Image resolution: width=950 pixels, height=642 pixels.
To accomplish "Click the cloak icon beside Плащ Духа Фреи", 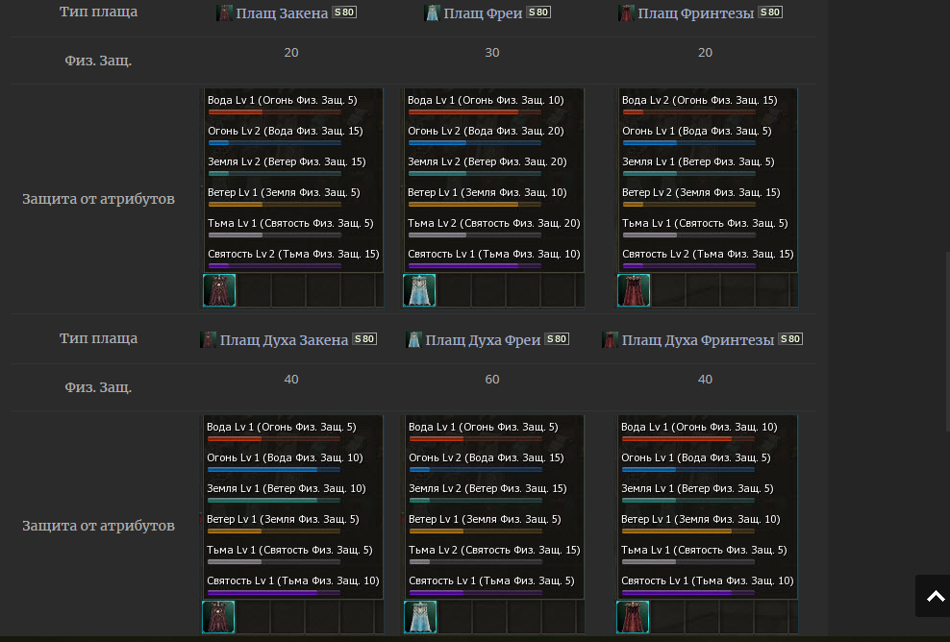I will pyautogui.click(x=413, y=340).
